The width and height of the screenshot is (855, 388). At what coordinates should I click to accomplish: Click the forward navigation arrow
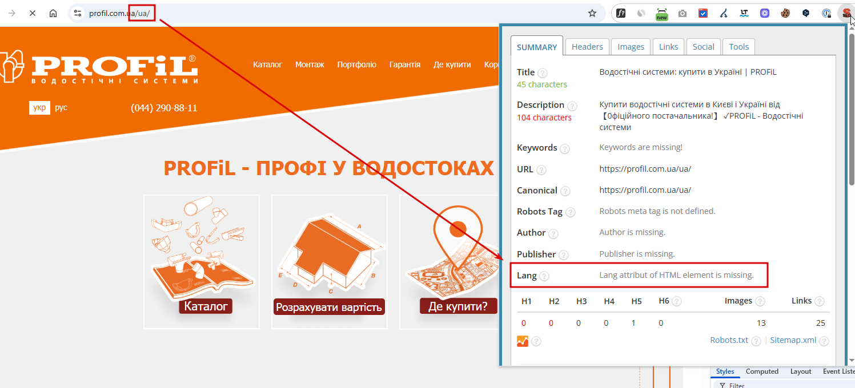(12, 13)
